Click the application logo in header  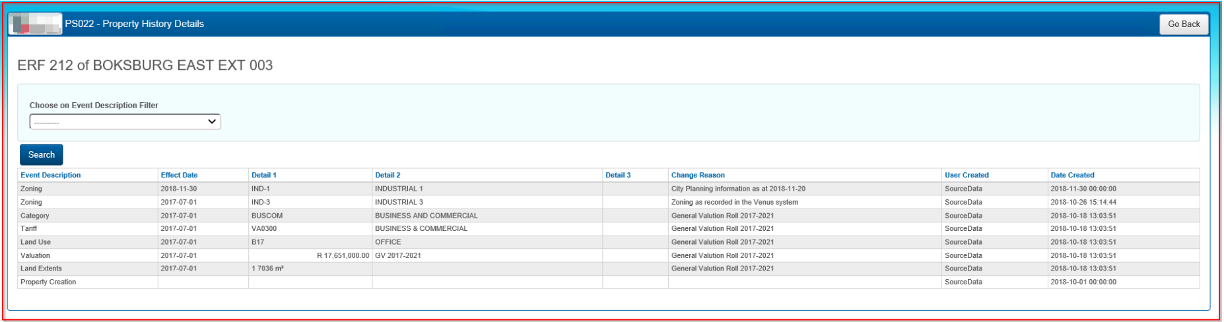[x=35, y=24]
